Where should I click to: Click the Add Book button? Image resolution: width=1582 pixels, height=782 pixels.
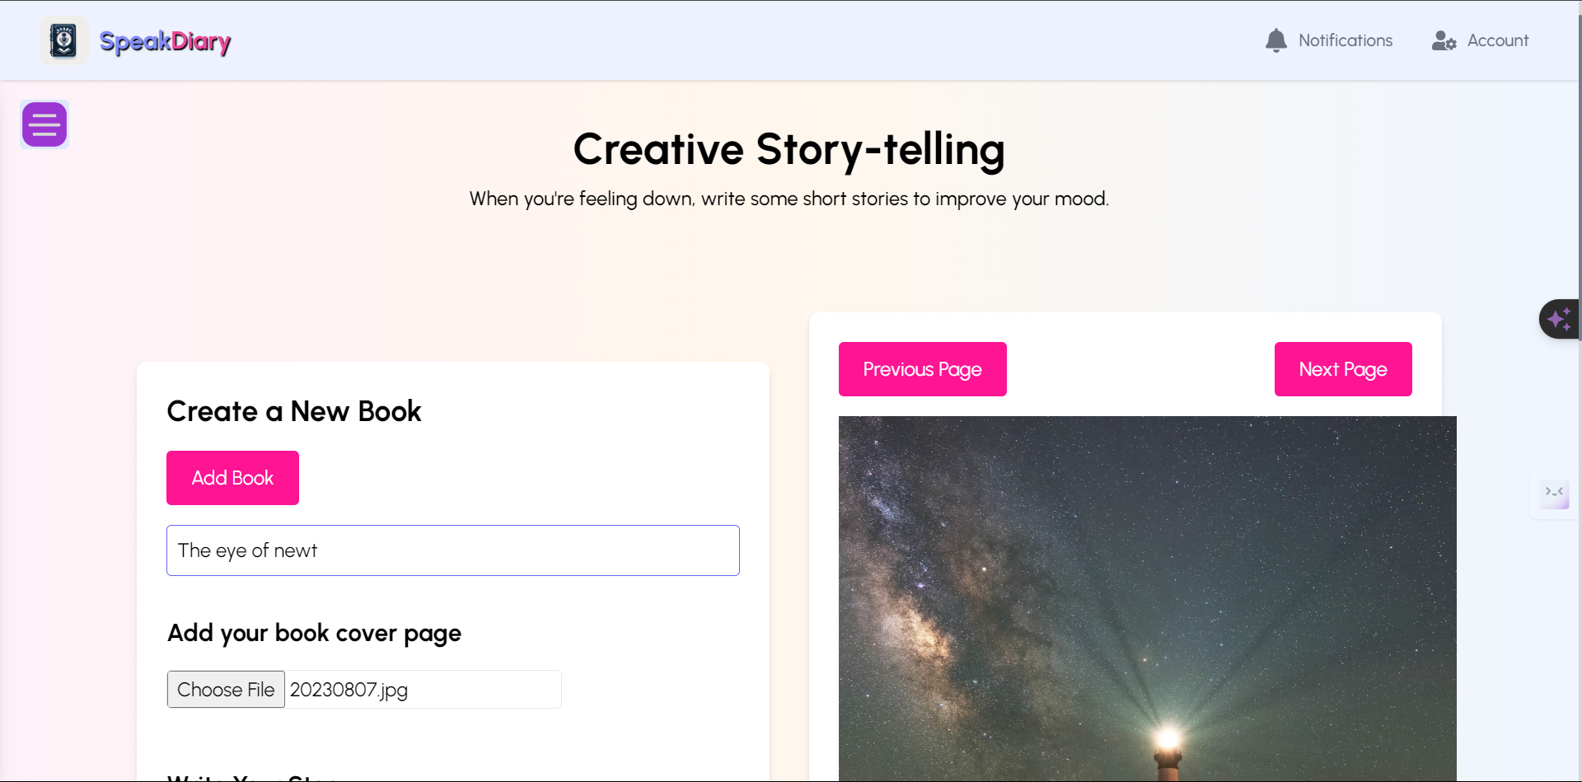(x=232, y=478)
